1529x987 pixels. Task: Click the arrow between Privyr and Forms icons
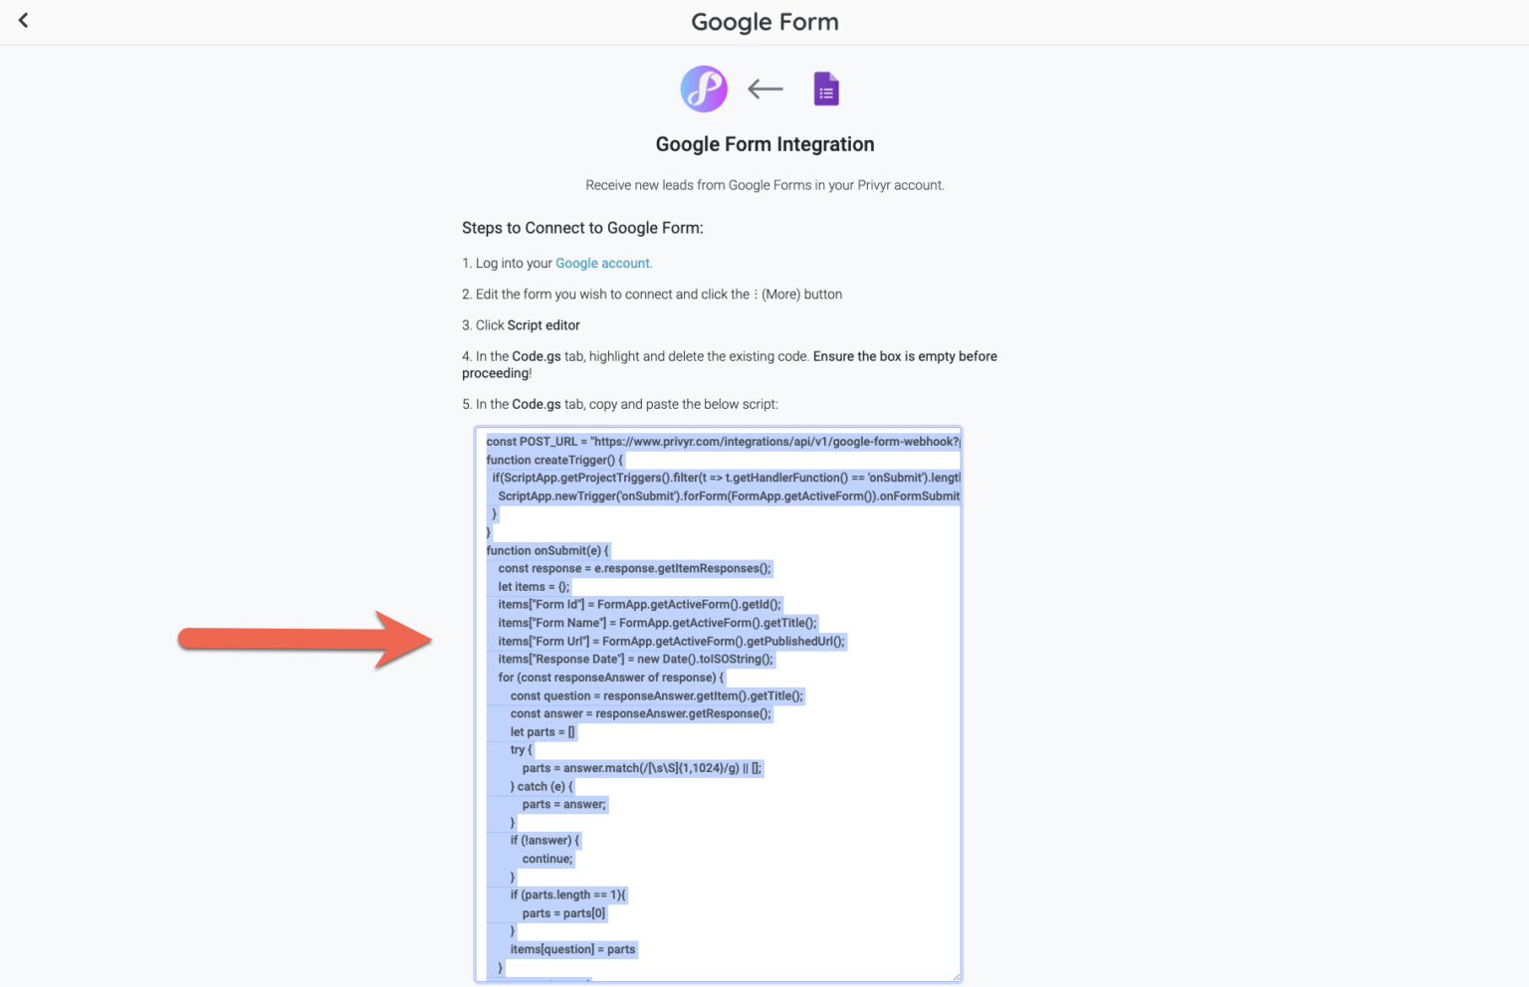(x=764, y=89)
